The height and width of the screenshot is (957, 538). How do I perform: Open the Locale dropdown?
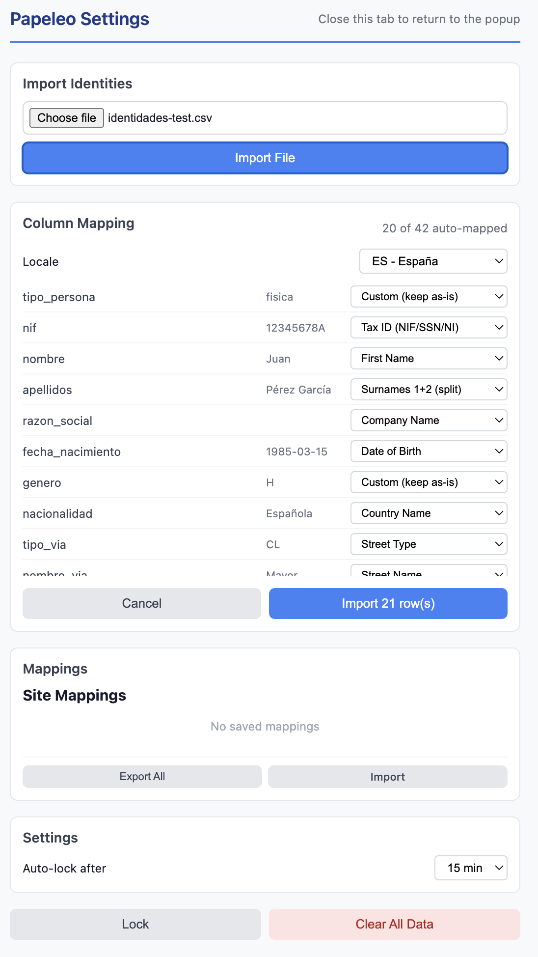[x=433, y=261]
